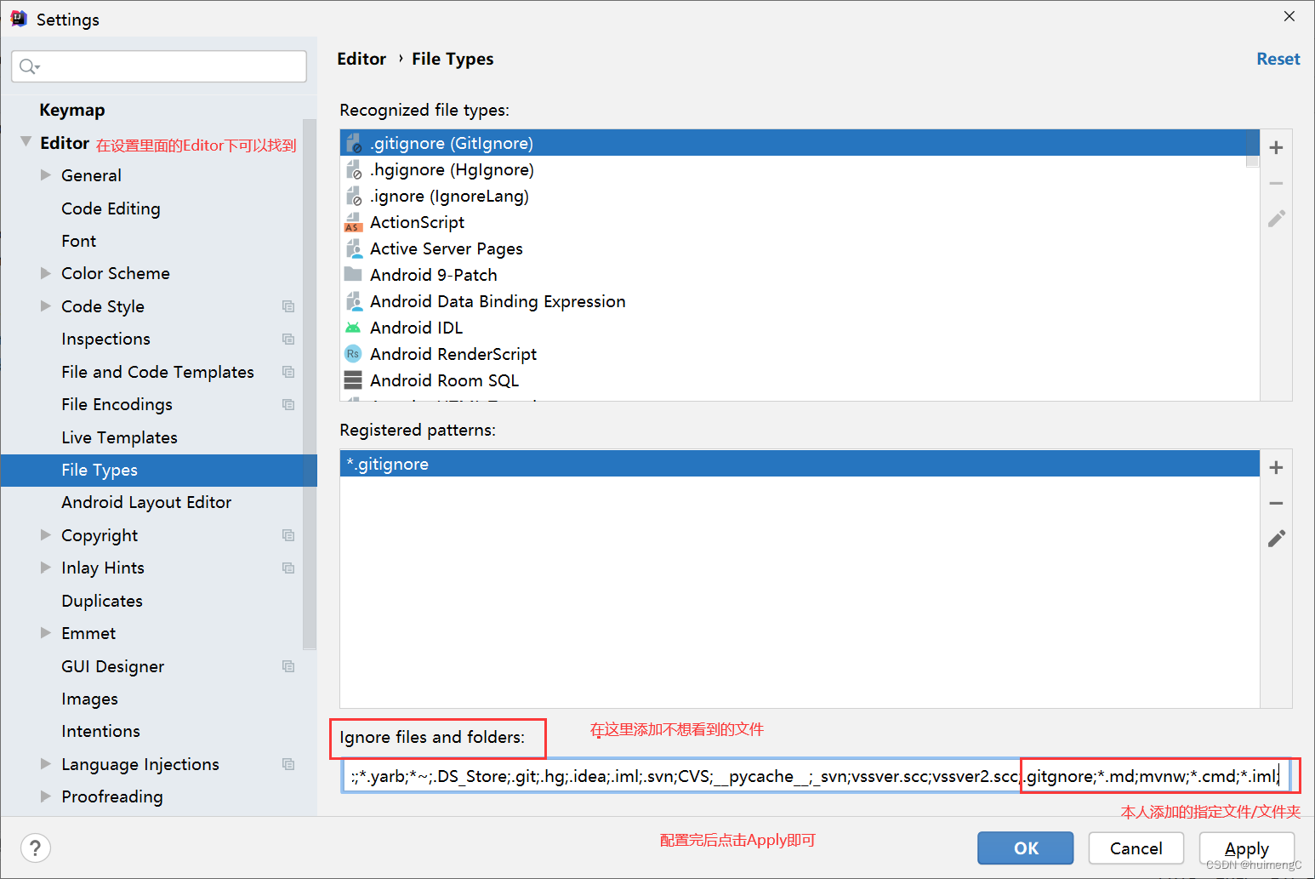Screen dimensions: 1315x879
Task: Click the project-level icon beside Inlay Hints
Action: 288,568
